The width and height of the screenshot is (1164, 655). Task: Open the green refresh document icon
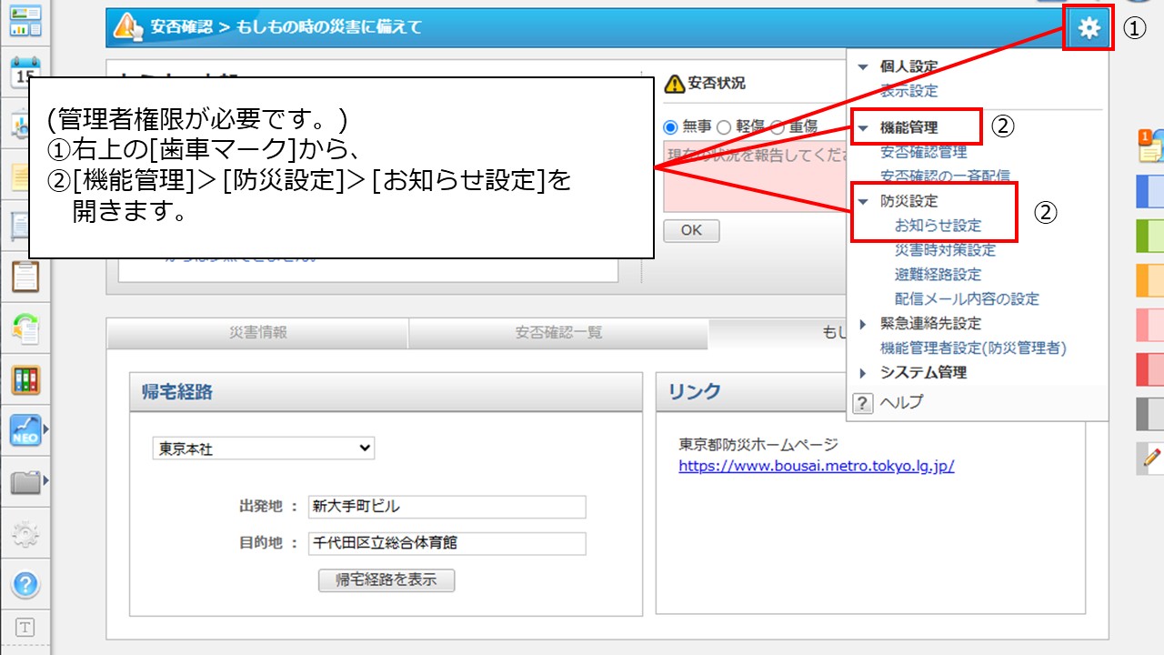[x=25, y=327]
